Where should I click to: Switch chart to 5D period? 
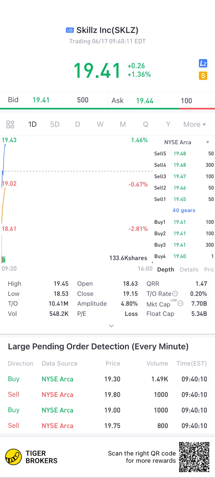pos(55,124)
